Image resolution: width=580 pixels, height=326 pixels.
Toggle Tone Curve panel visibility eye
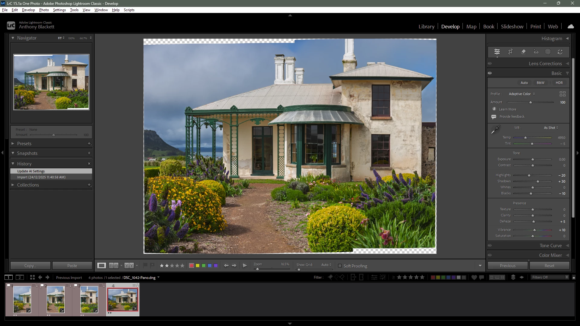tap(490, 246)
